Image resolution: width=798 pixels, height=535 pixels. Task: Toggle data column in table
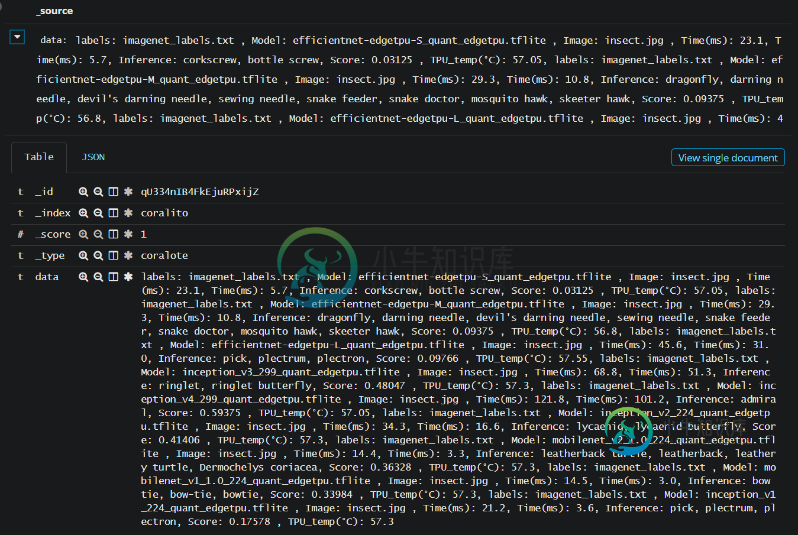[x=113, y=277]
